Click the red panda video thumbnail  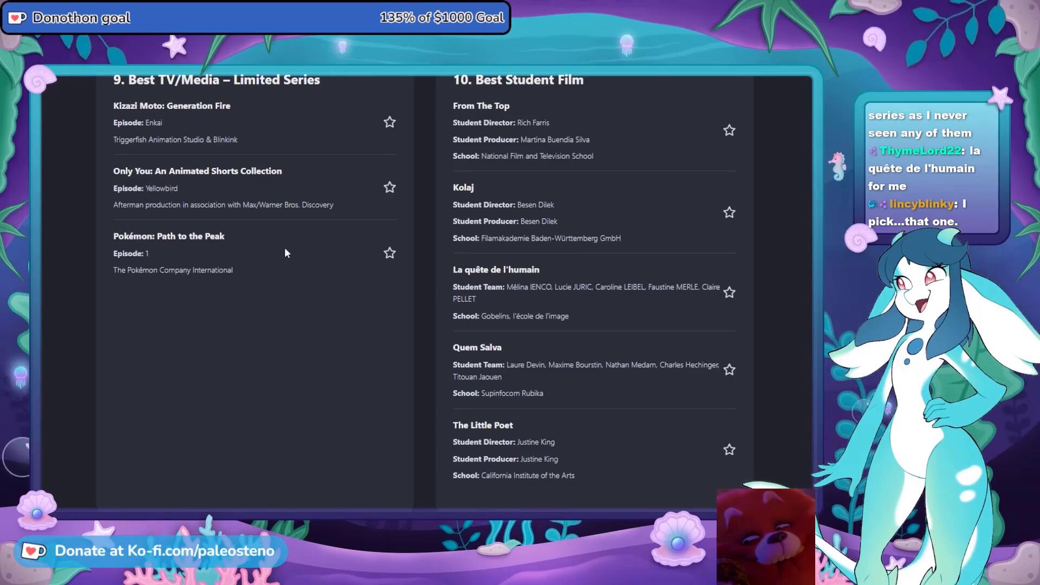point(765,536)
